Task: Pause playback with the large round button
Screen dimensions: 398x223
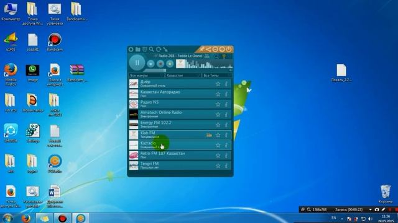Action: [137, 63]
